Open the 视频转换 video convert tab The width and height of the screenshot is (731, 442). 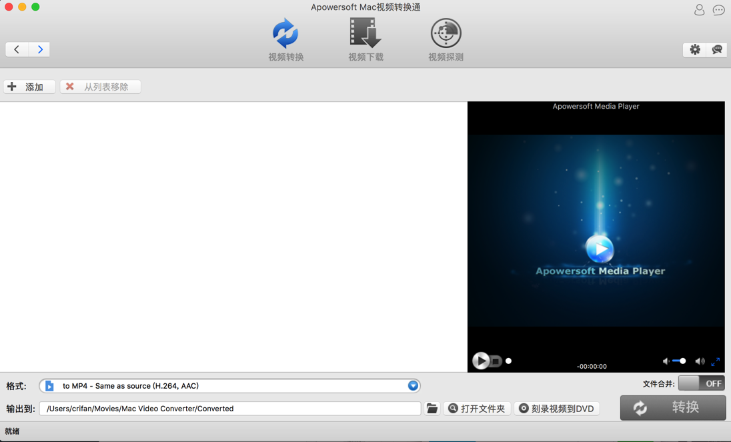click(x=285, y=40)
